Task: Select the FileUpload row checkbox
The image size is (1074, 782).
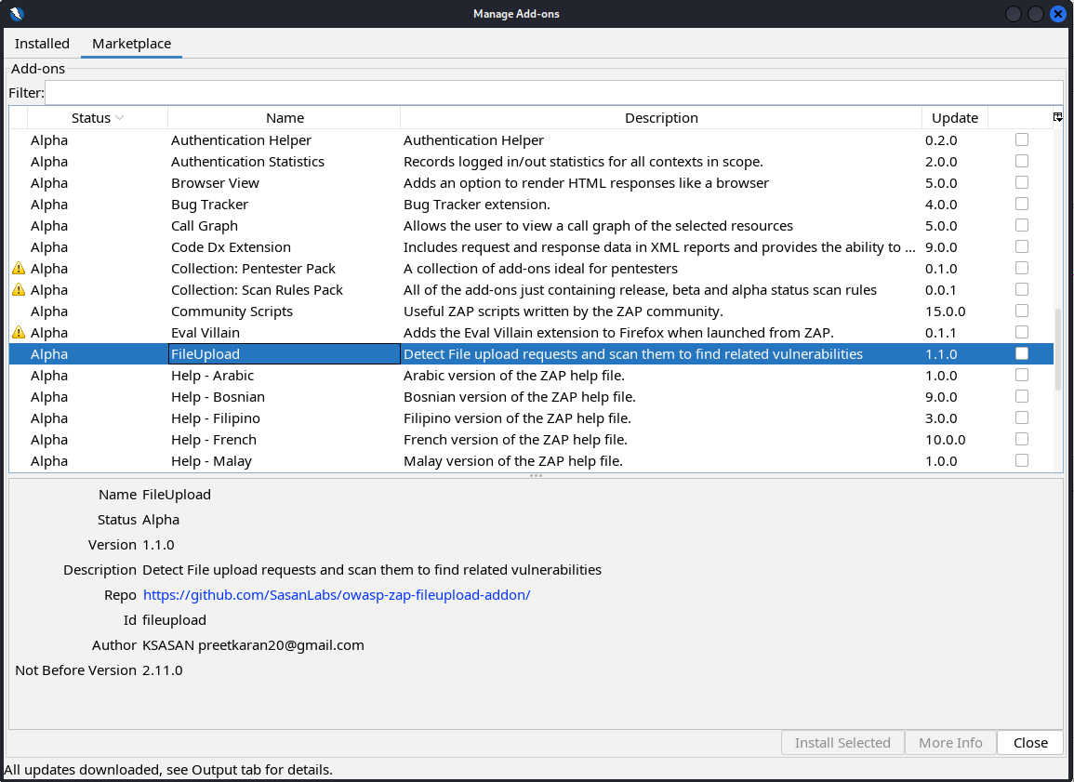Action: click(1021, 353)
